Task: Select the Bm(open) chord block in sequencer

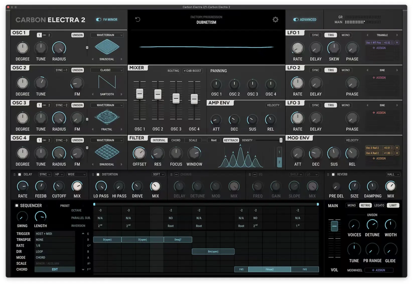Action: point(213,251)
